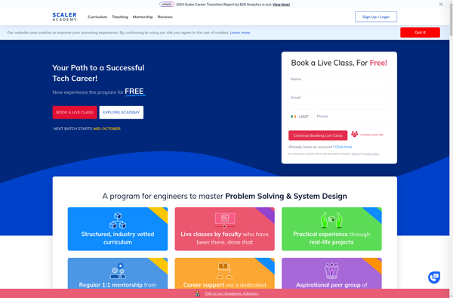This screenshot has height=298, width=453.
Task: Click the practical experience hands icon
Action: 331,220
